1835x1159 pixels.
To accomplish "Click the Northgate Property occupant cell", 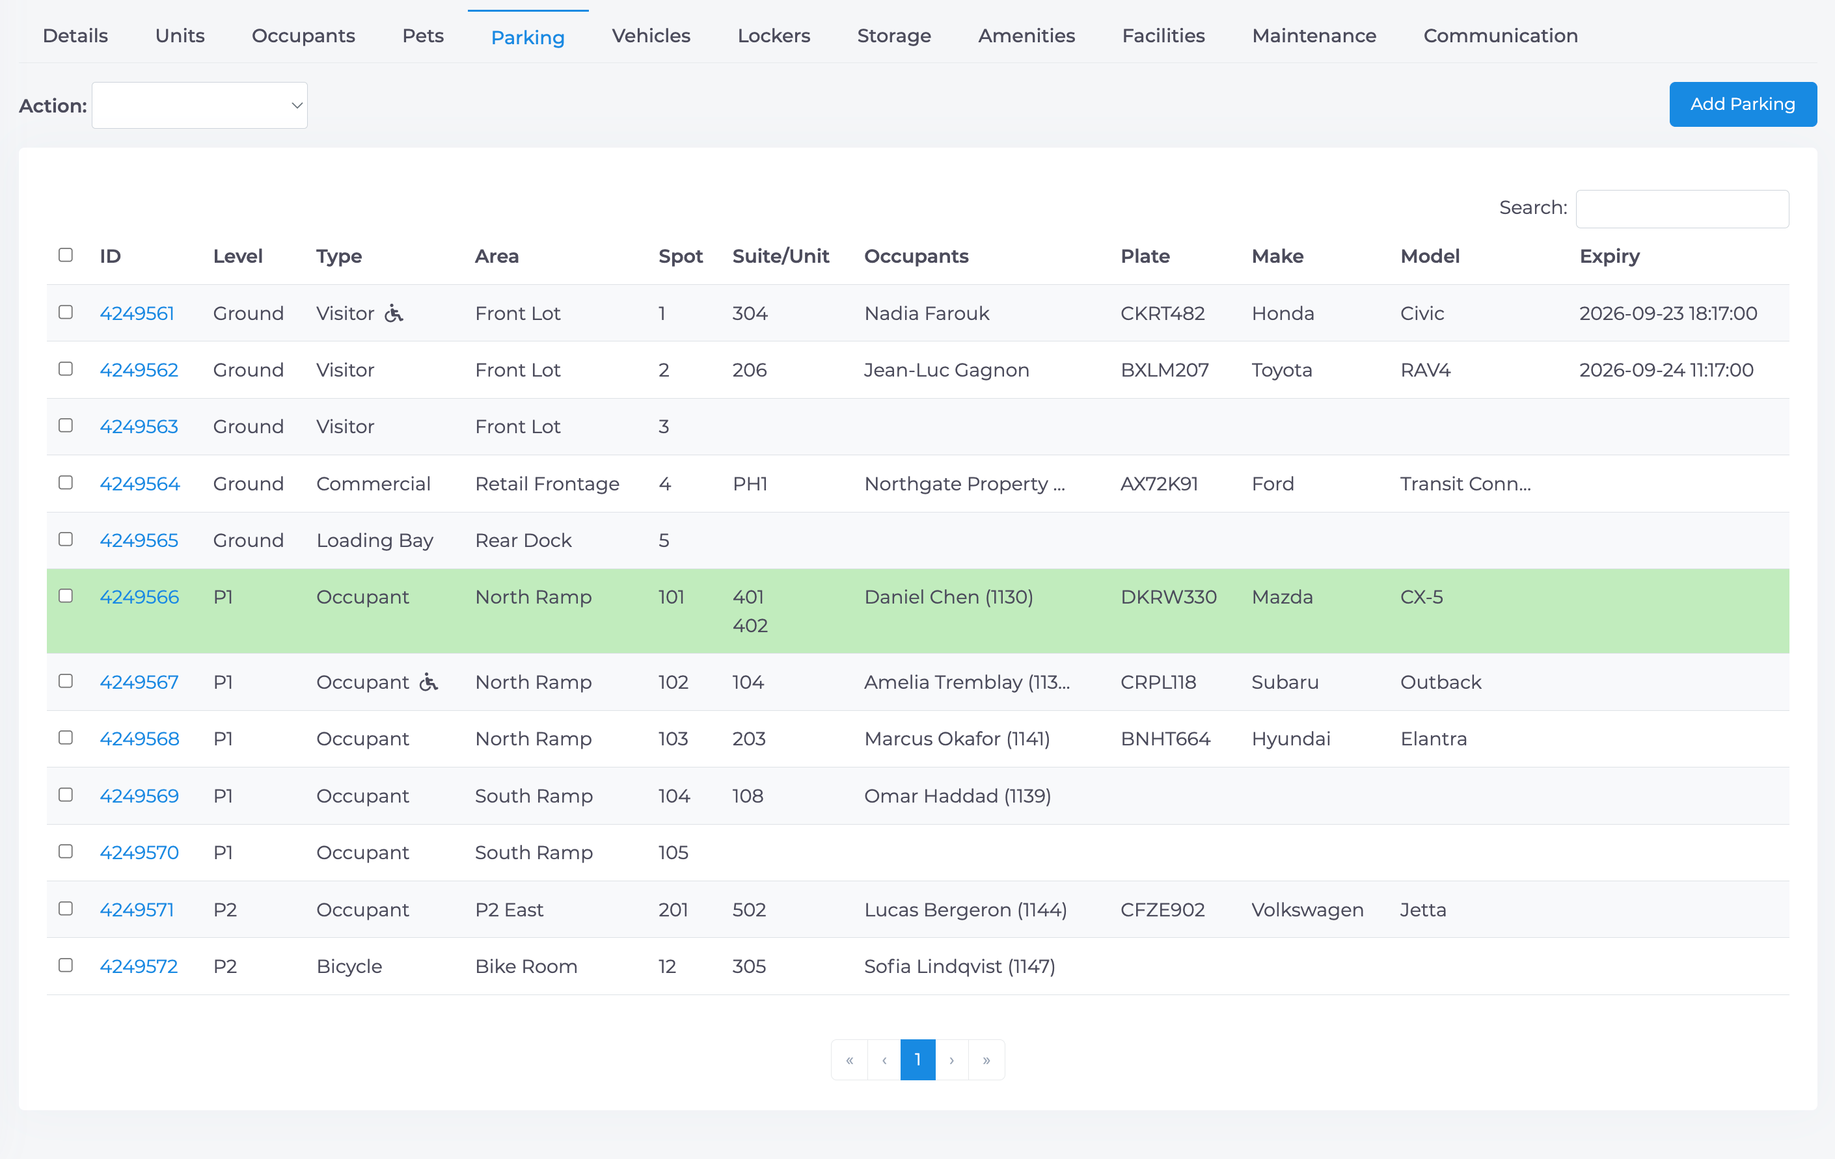I will (965, 483).
